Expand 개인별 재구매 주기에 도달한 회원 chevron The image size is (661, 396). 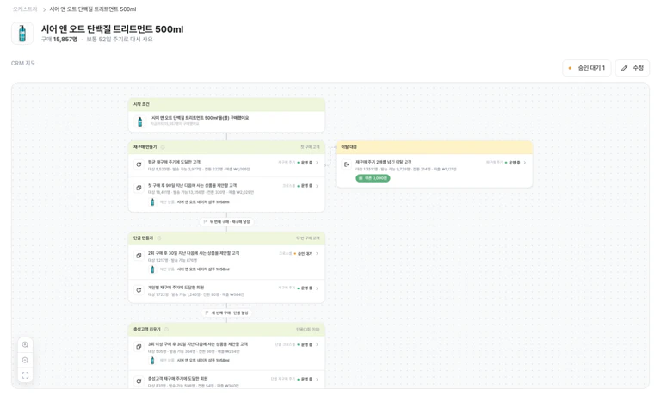click(x=317, y=288)
